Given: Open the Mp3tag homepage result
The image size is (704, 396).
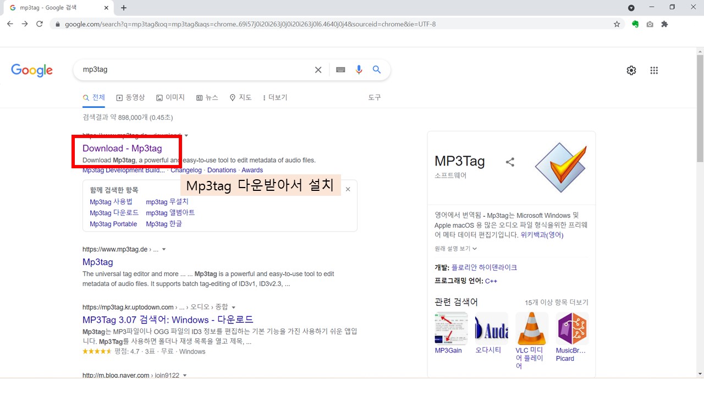Looking at the screenshot, I should (x=98, y=262).
